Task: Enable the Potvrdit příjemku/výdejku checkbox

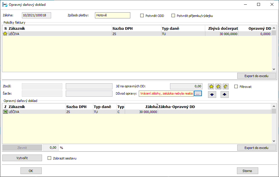Action: (x=173, y=16)
